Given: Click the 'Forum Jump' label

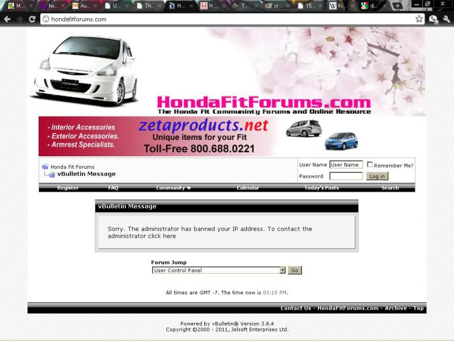Looking at the screenshot, I should pos(169,263).
